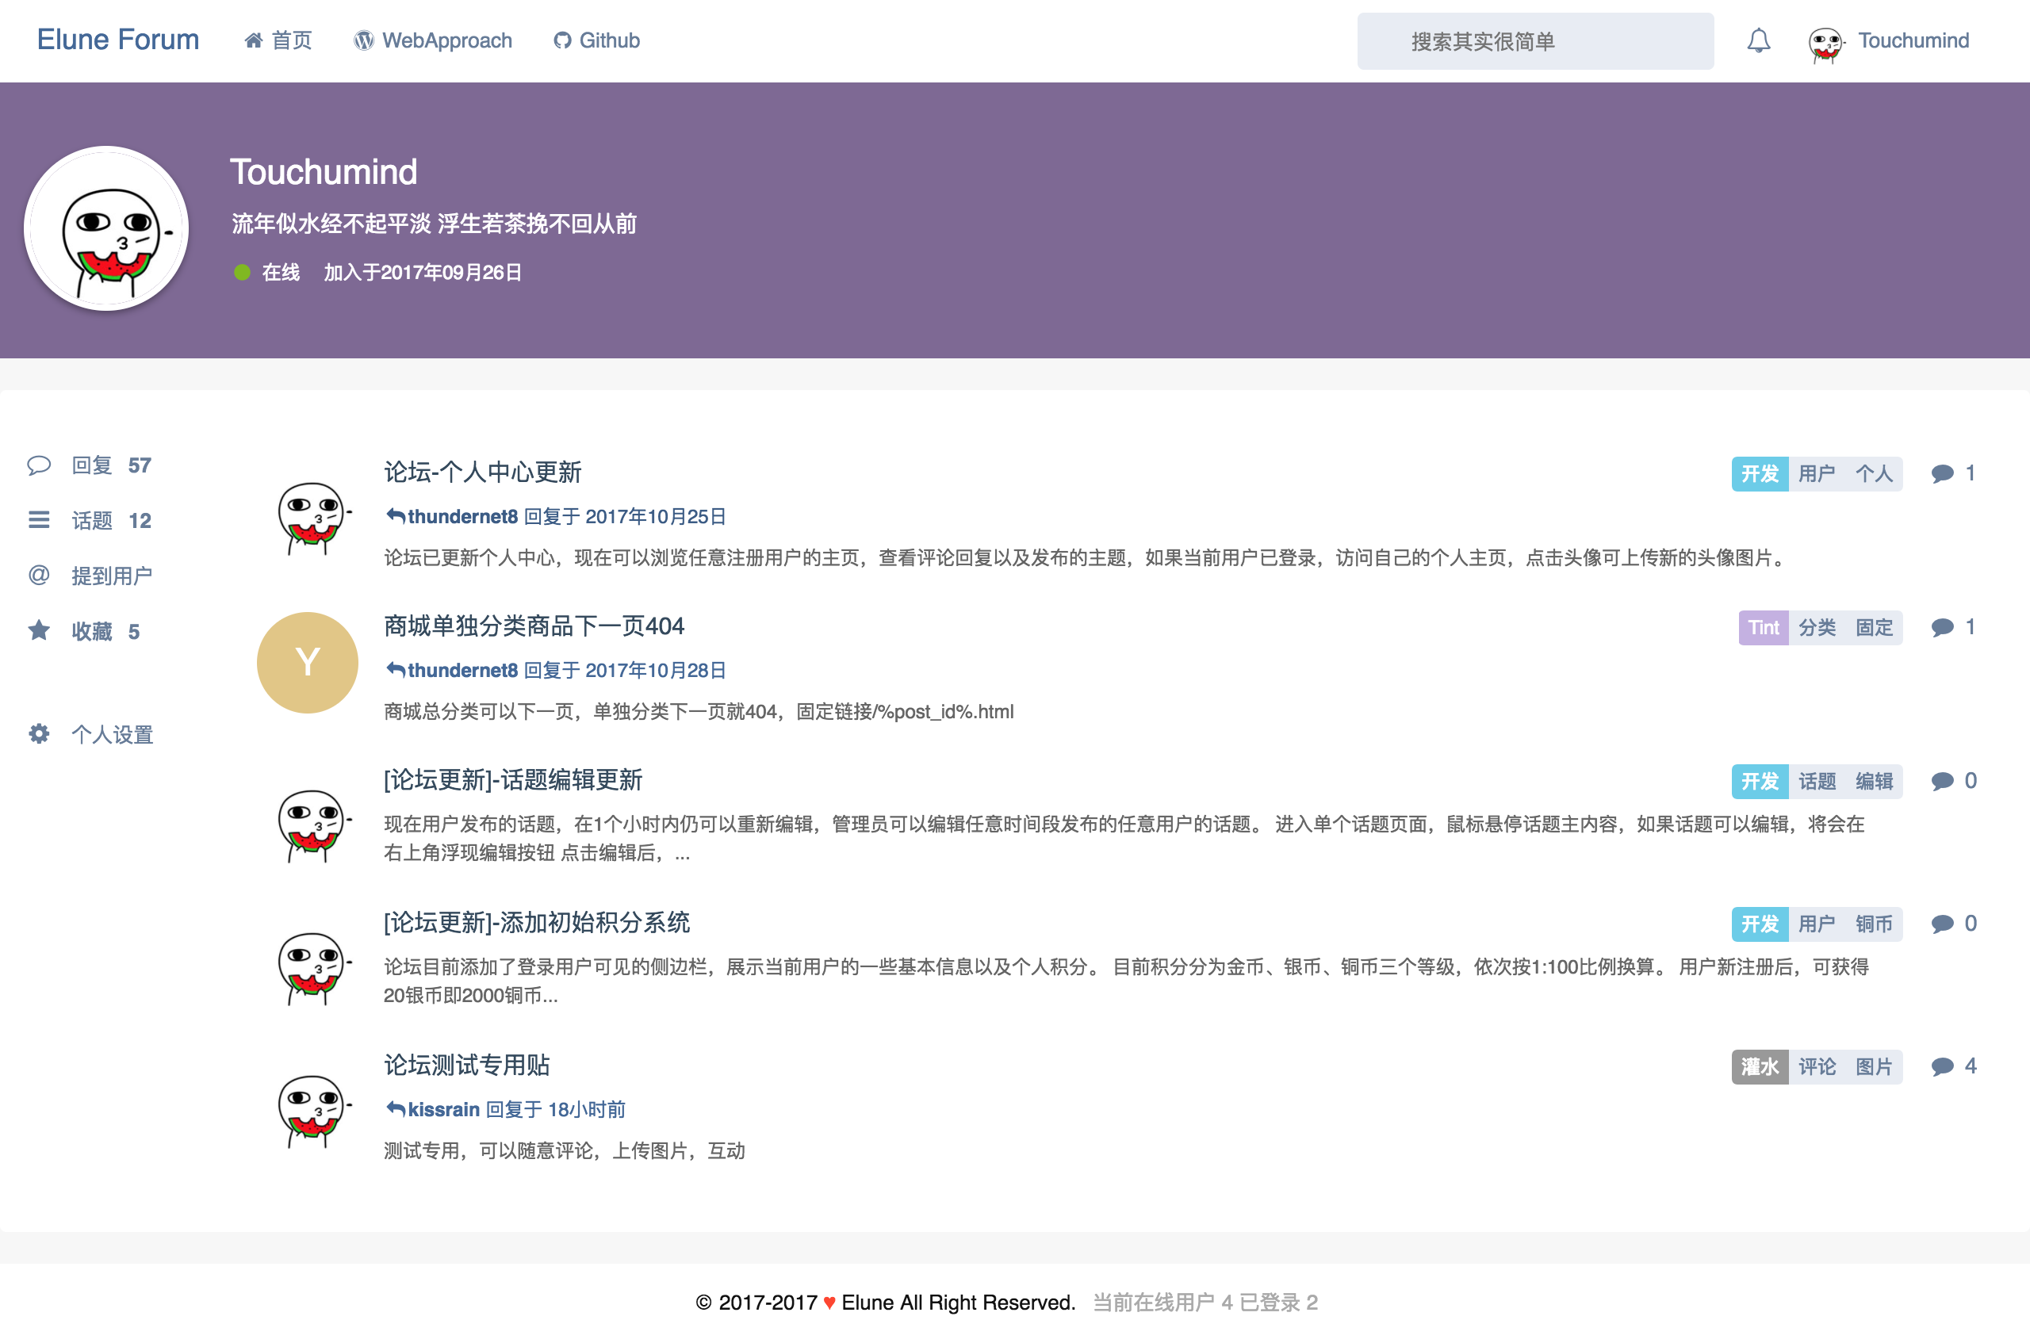2030x1343 pixels.
Task: Click the purple Tint category tag
Action: tap(1763, 628)
